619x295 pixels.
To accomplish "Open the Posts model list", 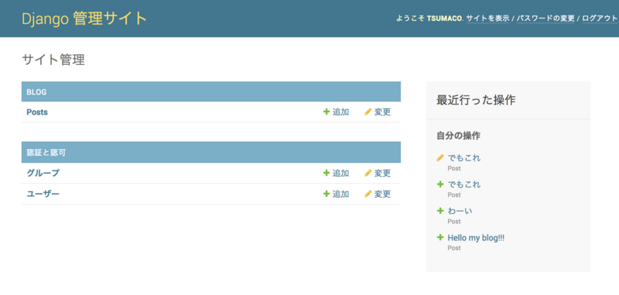I will [37, 112].
